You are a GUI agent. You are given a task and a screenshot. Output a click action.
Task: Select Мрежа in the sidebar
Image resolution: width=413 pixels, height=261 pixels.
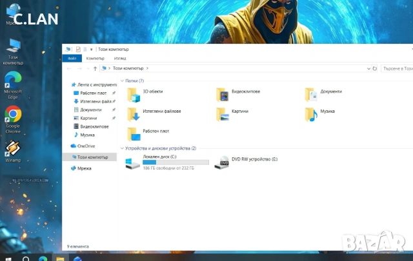click(81, 168)
